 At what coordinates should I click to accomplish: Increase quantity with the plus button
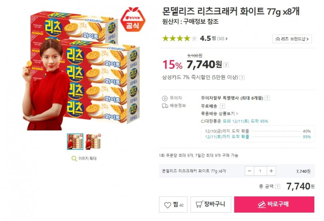pos(271,171)
